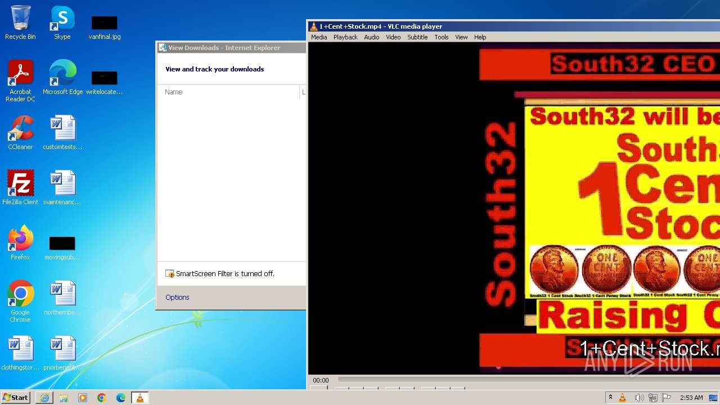The image size is (720, 405).
Task: Open Firefox desktop shortcut
Action: [x=20, y=243]
